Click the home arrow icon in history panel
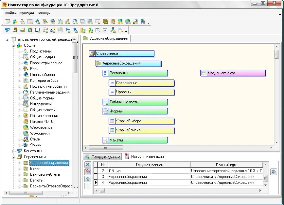 (88, 179)
